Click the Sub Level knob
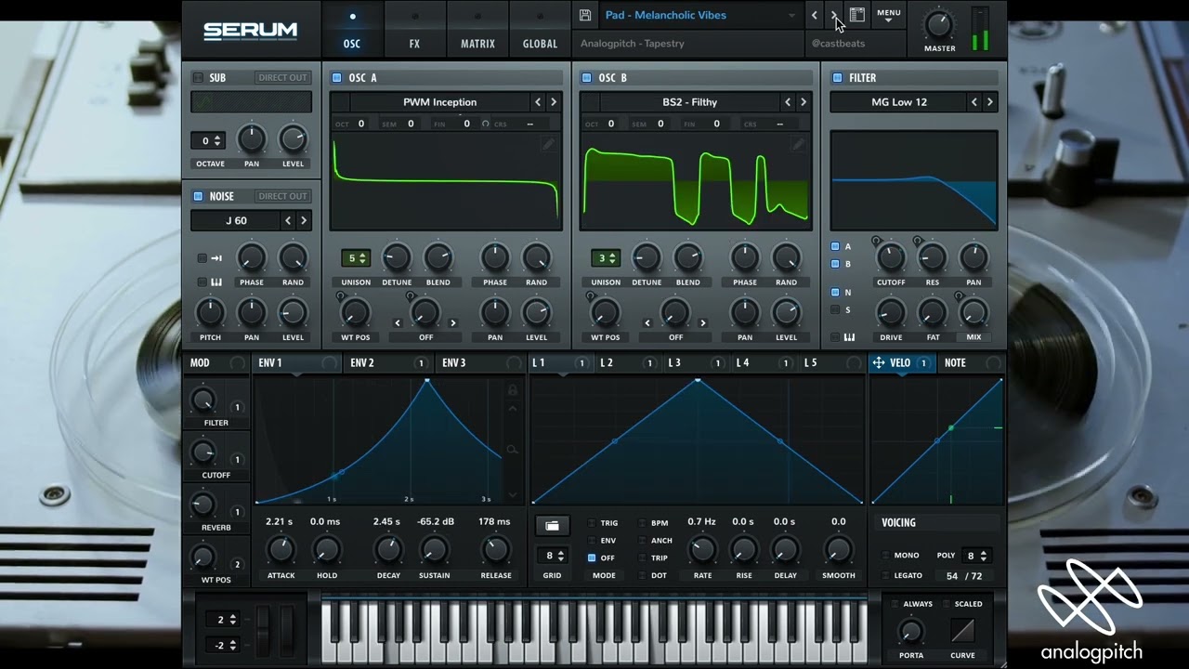Viewport: 1189px width, 669px height. click(293, 140)
